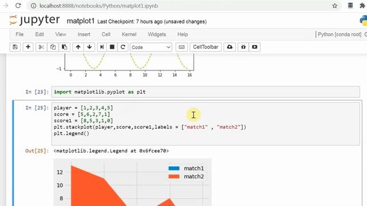Image resolution: width=367 pixels, height=206 pixels.
Task: Click the In [25] cell prompt
Action: [x=37, y=108]
